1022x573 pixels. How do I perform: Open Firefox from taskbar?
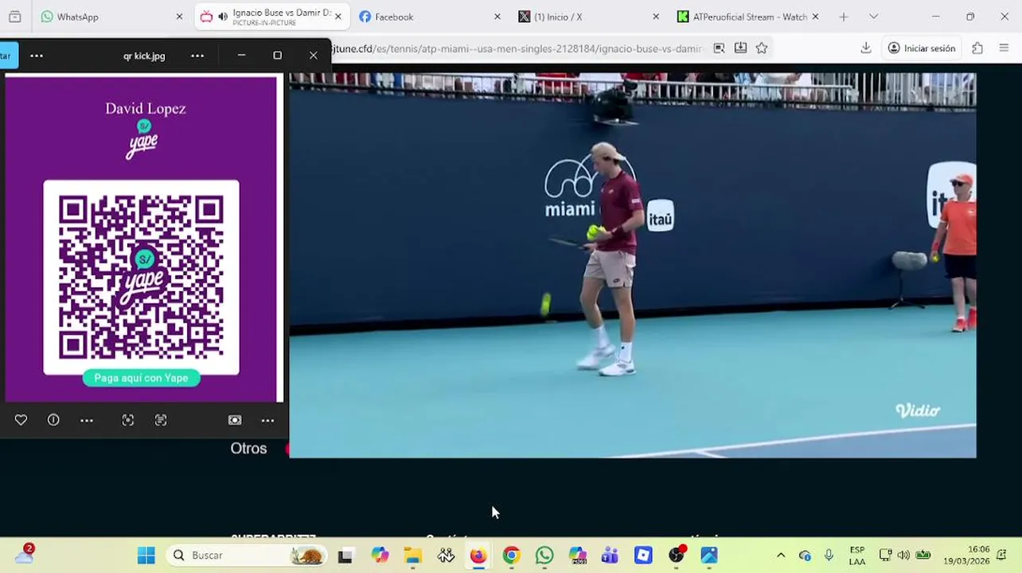[x=478, y=555]
